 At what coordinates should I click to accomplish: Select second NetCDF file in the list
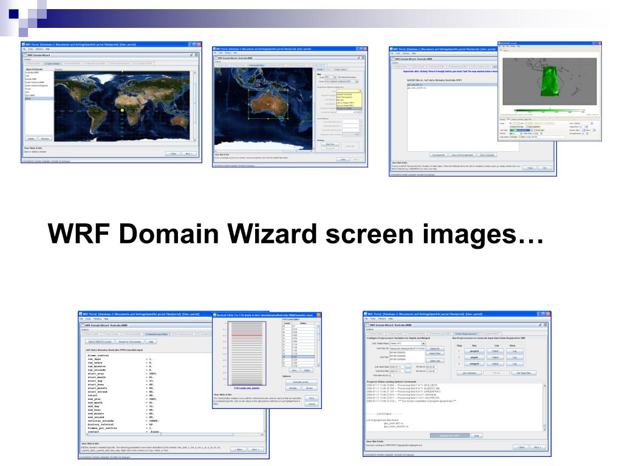pyautogui.click(x=452, y=88)
